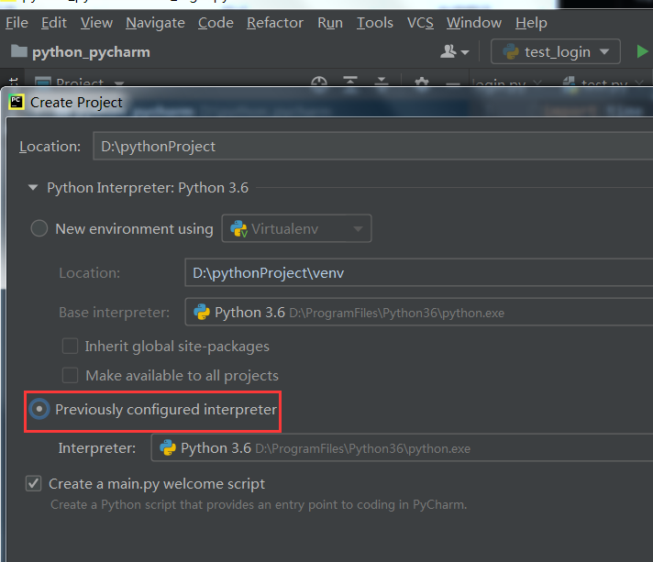The height and width of the screenshot is (562, 653).
Task: Open the Code menu
Action: coord(216,23)
